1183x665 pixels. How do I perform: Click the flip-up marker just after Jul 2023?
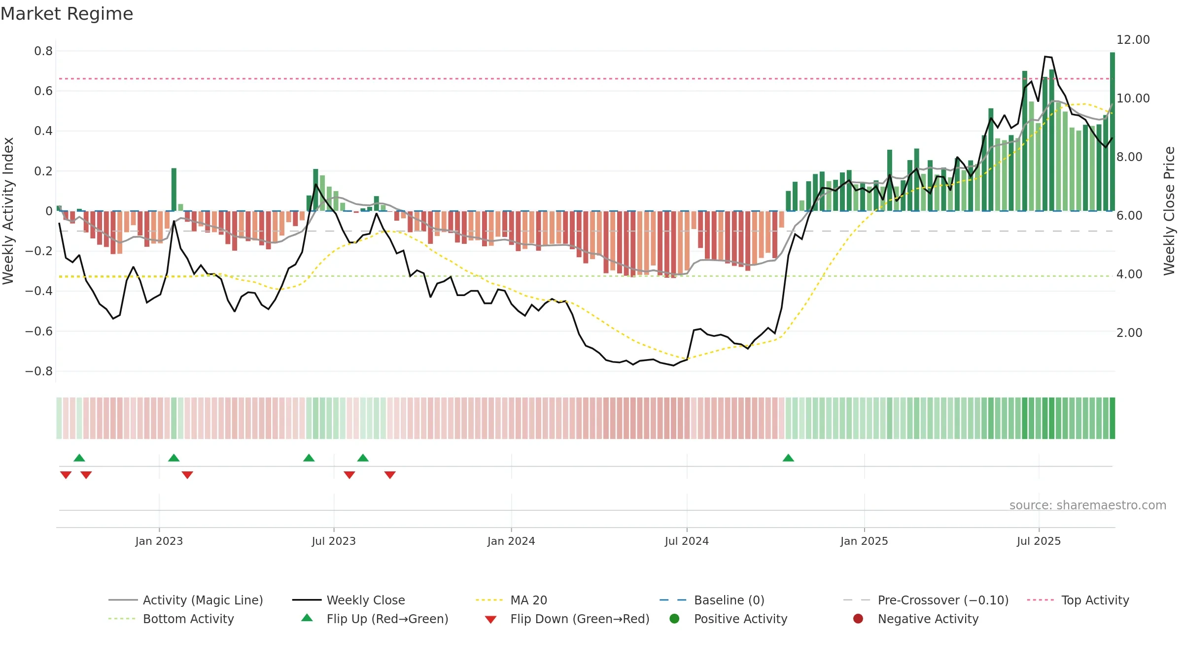tap(363, 458)
